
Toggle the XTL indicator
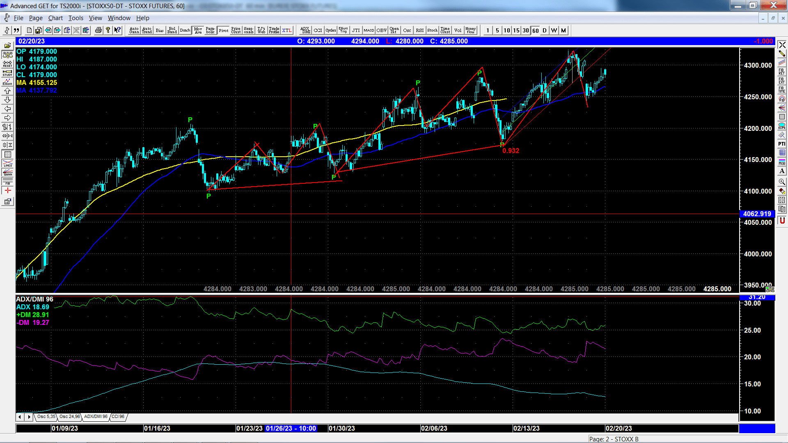[287, 30]
